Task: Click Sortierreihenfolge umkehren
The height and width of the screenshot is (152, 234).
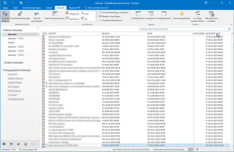Action: (114, 12)
